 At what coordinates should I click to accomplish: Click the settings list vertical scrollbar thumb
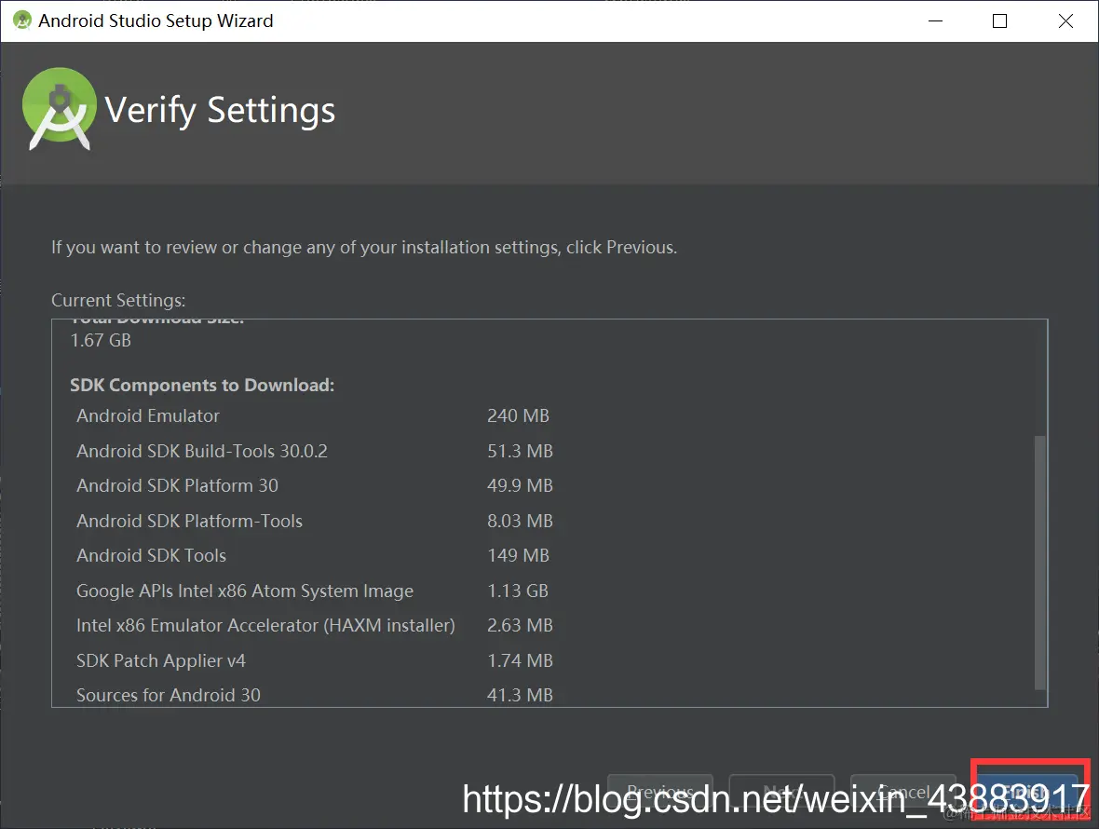(1040, 562)
